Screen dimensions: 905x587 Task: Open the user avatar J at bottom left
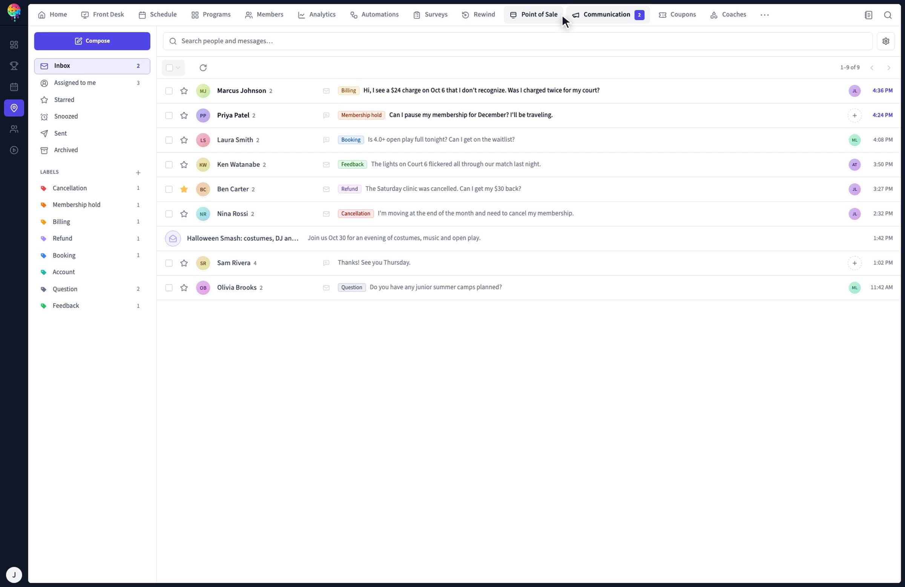tap(14, 575)
